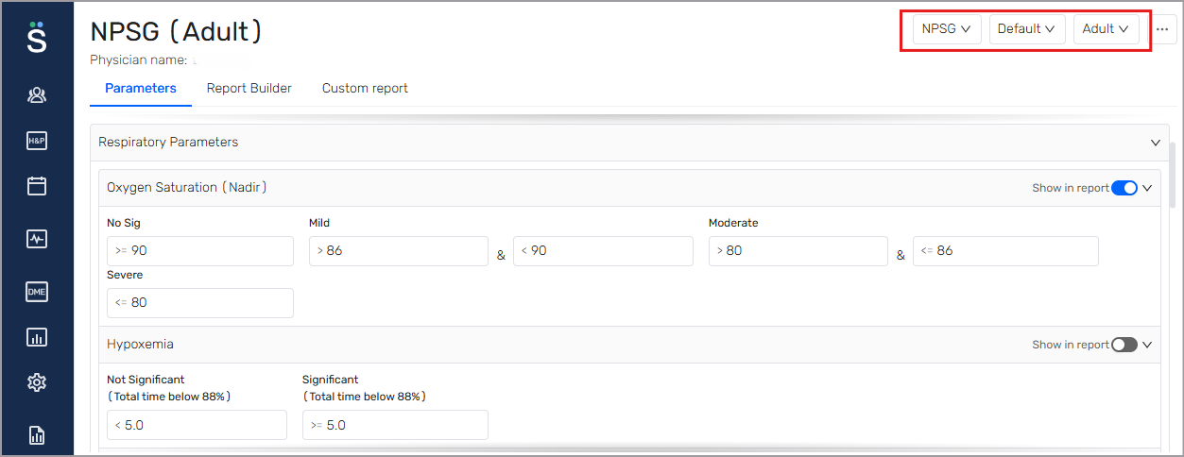This screenshot has height=457, width=1184.
Task: Switch to the Custom report tab
Action: (365, 89)
